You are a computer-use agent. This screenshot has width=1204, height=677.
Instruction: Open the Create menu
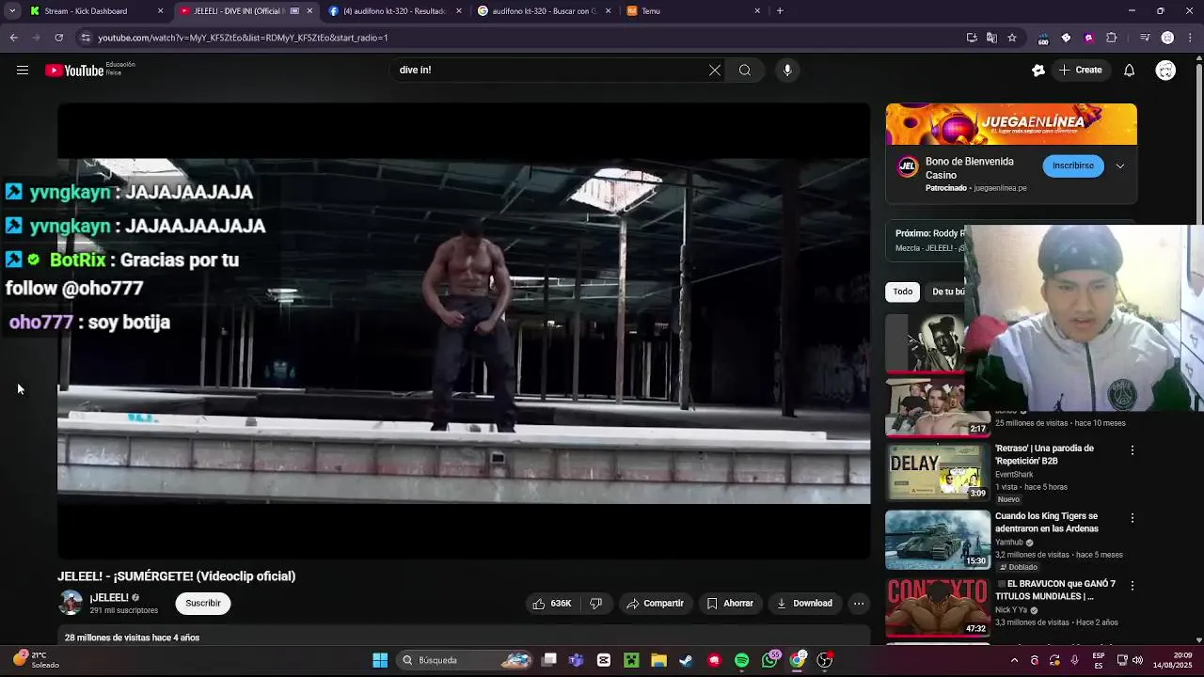[1080, 70]
